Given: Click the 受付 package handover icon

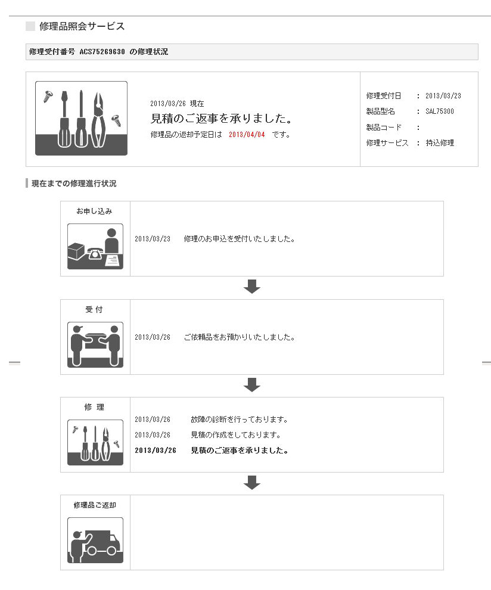Looking at the screenshot, I should click(95, 344).
